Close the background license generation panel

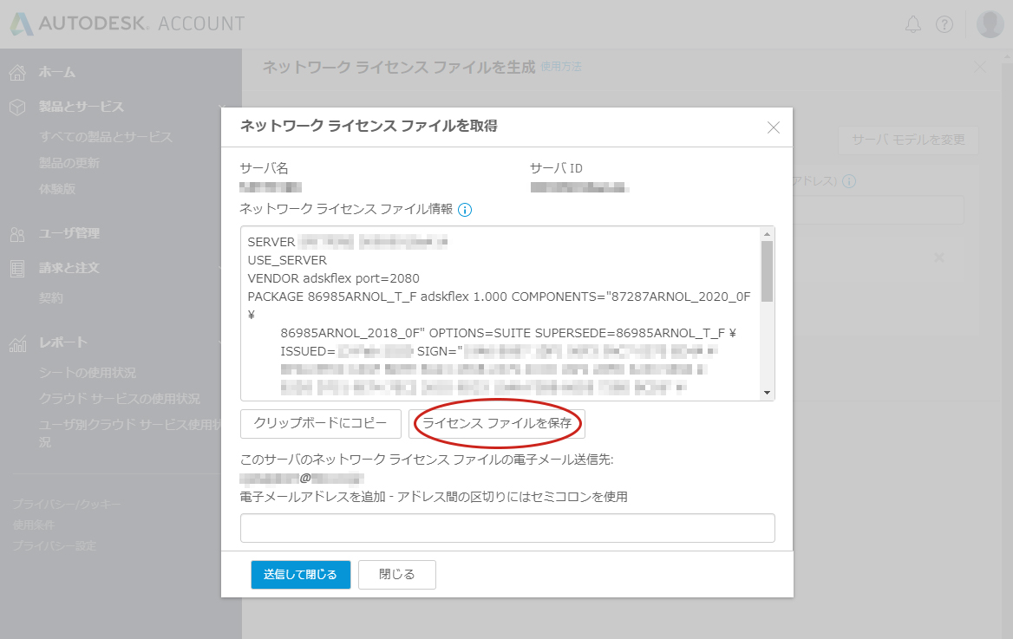pos(980,67)
